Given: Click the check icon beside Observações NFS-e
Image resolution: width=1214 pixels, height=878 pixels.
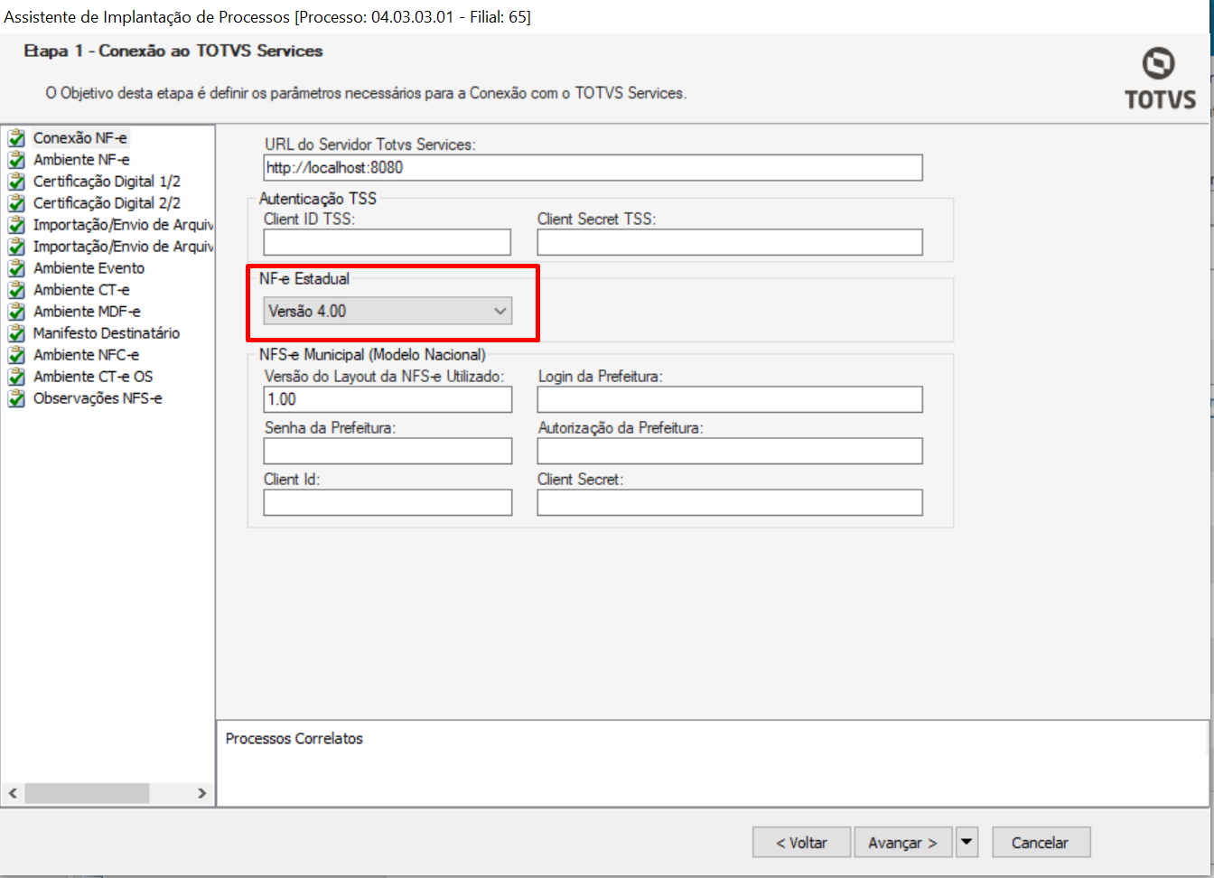Looking at the screenshot, I should click(x=16, y=398).
